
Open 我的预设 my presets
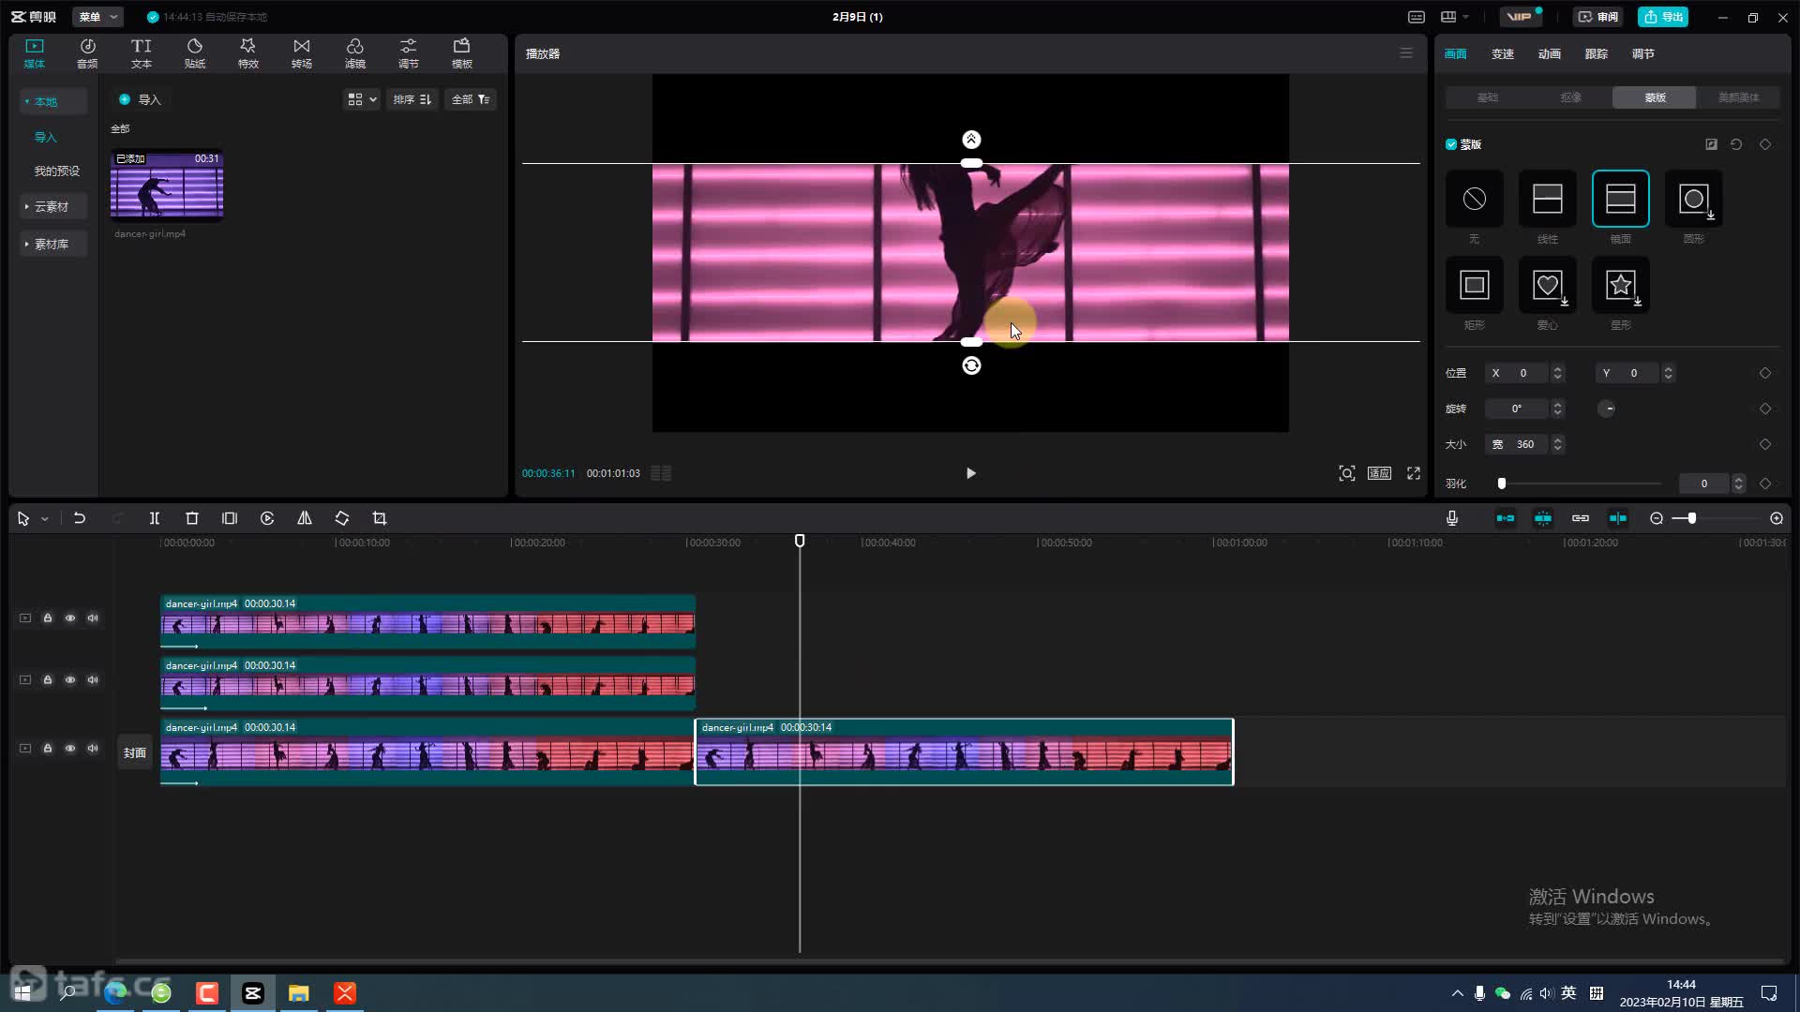tap(57, 171)
